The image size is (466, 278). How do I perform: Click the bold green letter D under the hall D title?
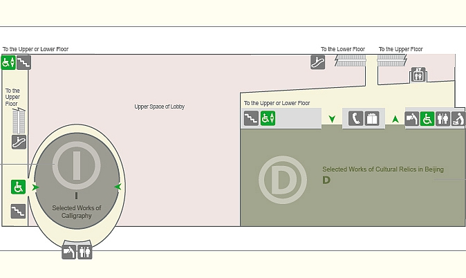click(326, 180)
